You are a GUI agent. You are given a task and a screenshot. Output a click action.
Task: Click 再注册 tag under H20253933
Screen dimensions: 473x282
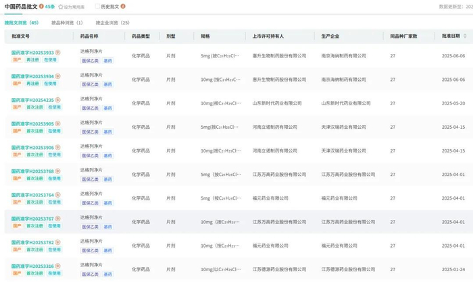(32, 59)
